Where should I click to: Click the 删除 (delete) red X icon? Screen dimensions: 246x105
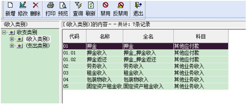point(35,6)
